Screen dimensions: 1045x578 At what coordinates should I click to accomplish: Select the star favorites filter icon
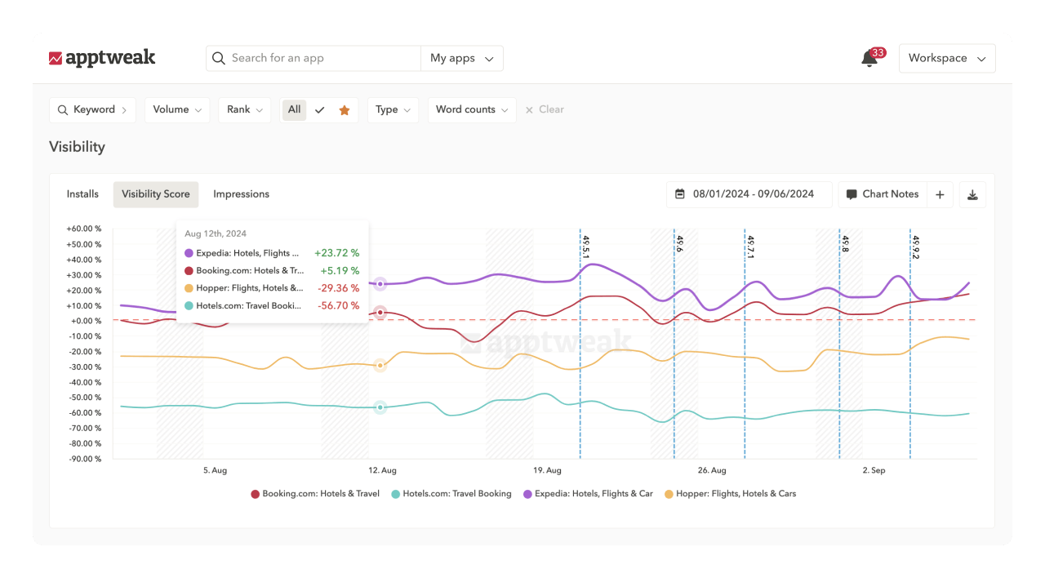[x=344, y=109]
